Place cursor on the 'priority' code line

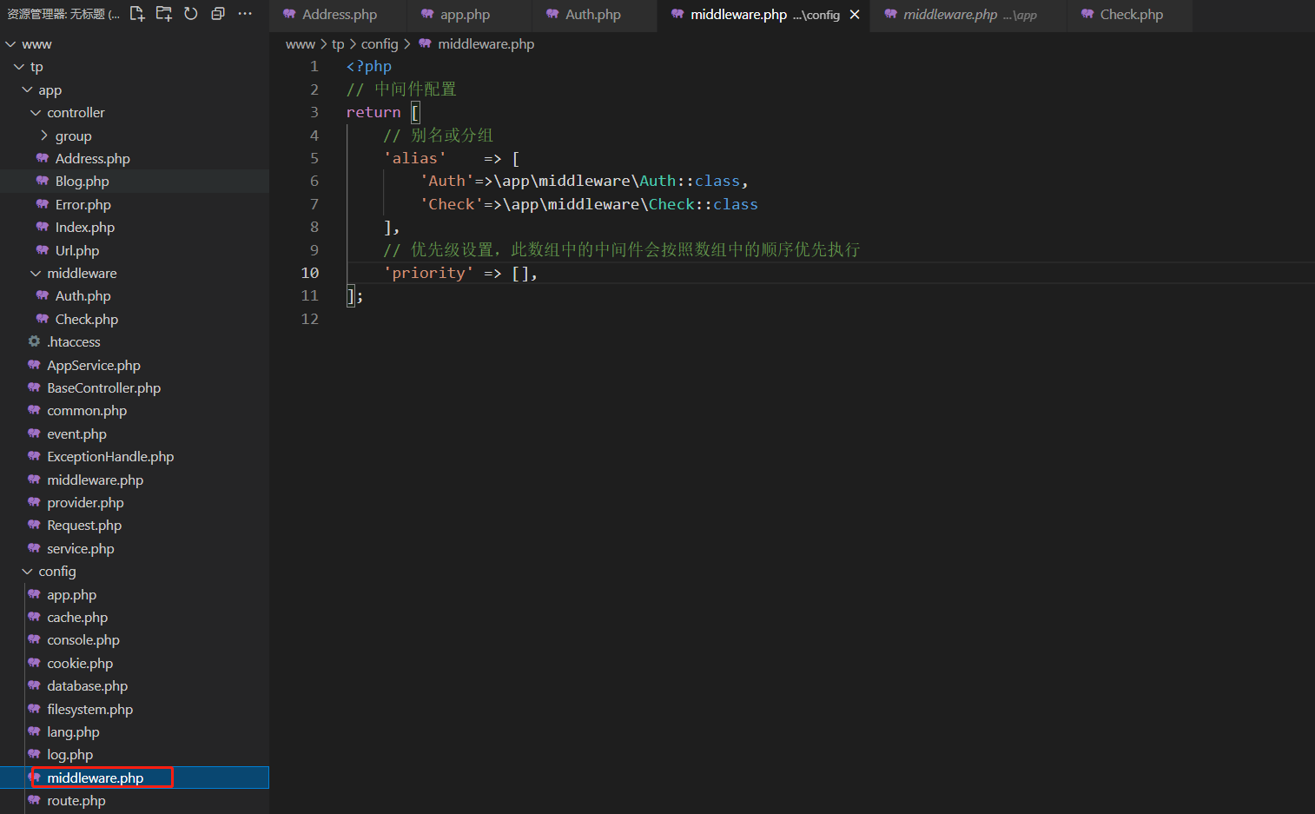[x=461, y=273]
